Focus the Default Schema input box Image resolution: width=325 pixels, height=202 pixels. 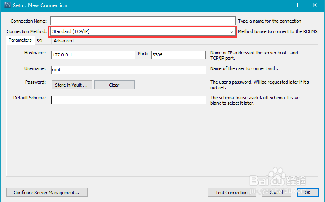[128, 100]
